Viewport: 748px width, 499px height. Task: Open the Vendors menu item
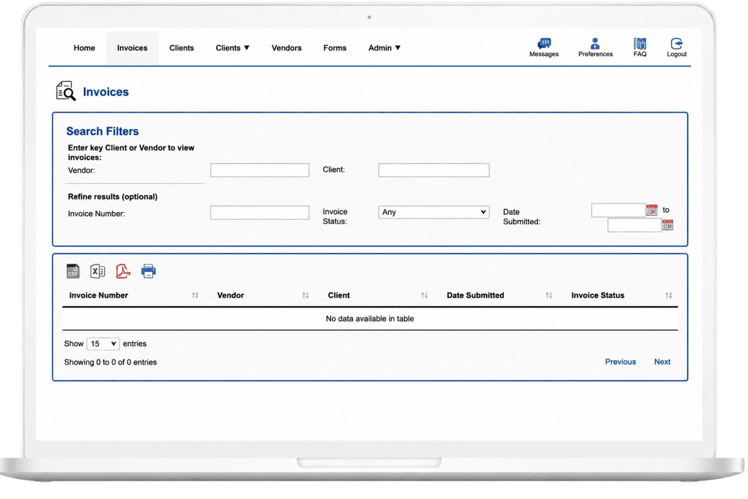[x=287, y=48]
